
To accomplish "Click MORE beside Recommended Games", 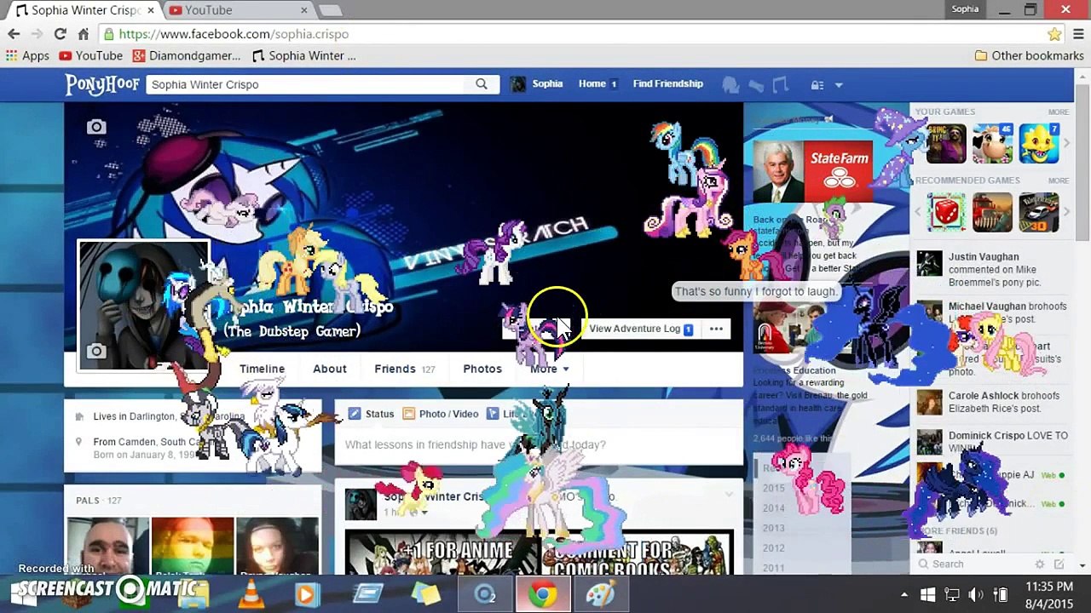I will click(1058, 180).
